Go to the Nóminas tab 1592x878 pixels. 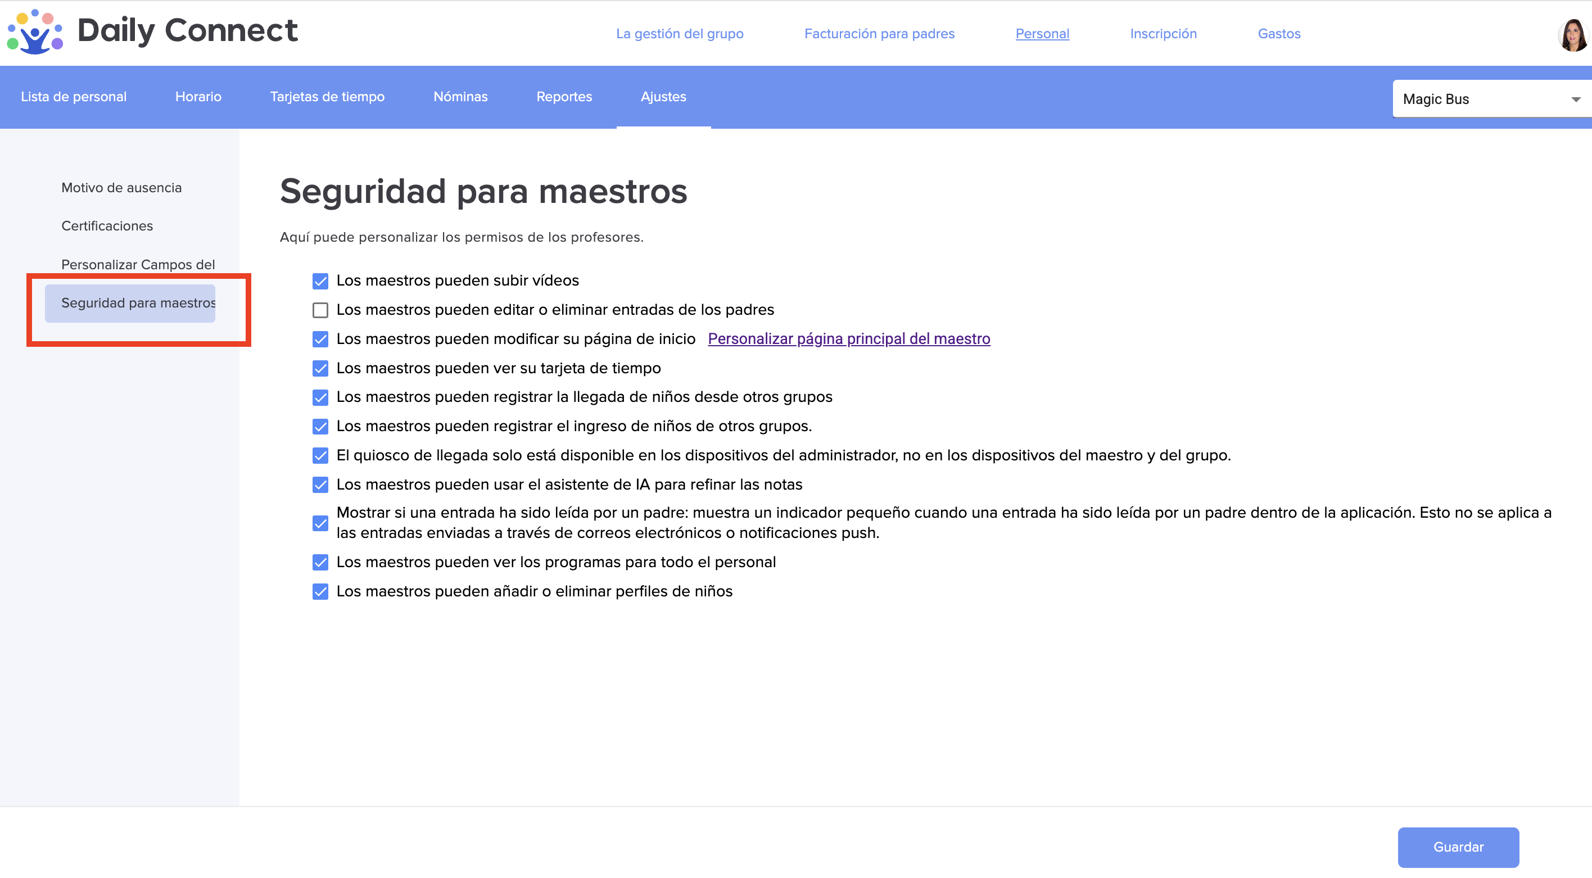coord(460,96)
